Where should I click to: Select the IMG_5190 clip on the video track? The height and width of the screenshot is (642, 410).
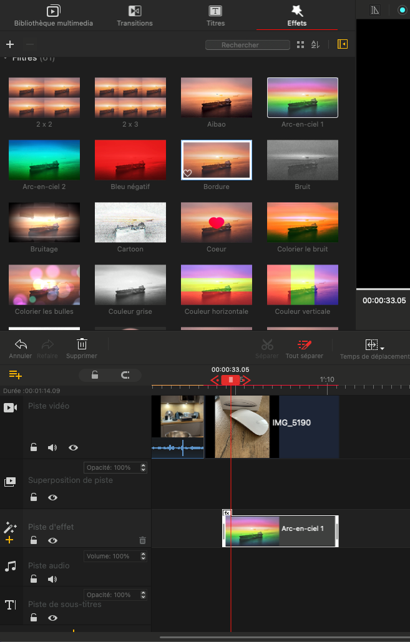tap(272, 427)
